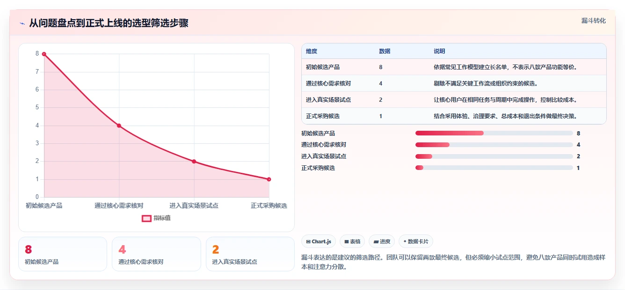The width and height of the screenshot is (625, 290).
Task: Click the value 1 after the last progress bar
Action: [x=578, y=168]
